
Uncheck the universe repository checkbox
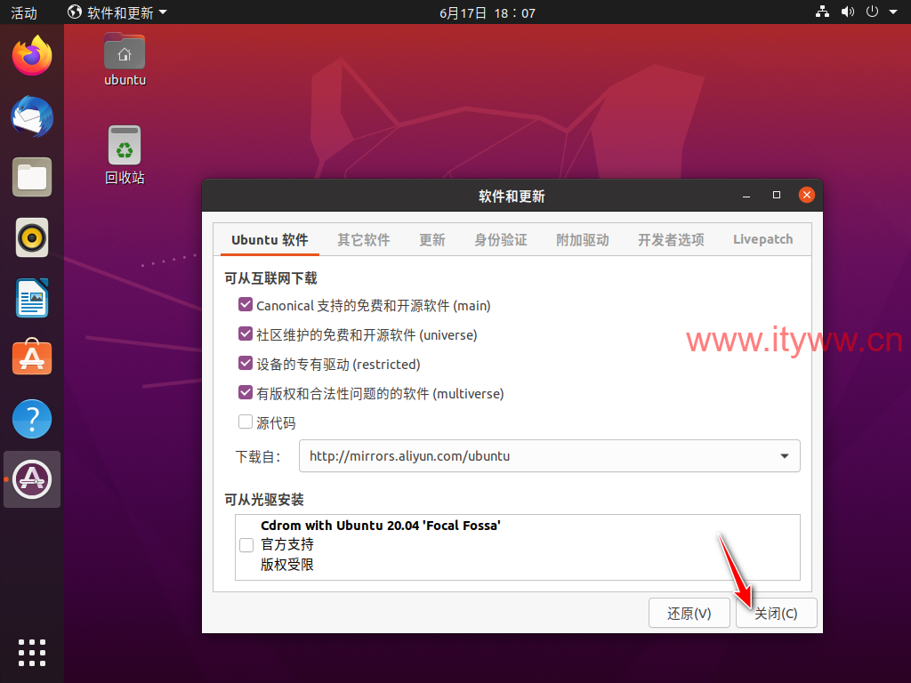click(246, 333)
